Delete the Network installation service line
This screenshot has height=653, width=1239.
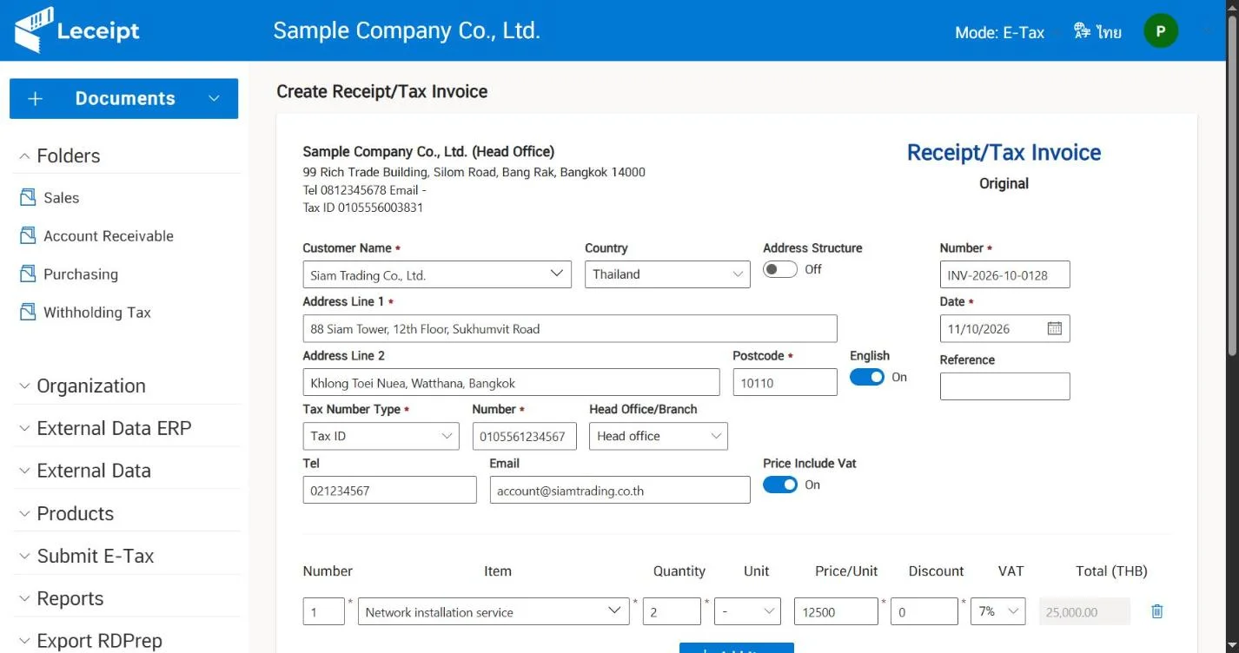pos(1156,611)
